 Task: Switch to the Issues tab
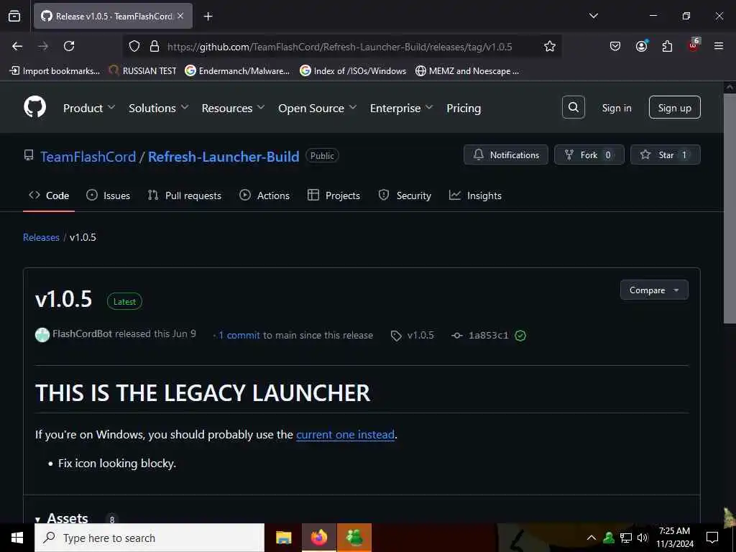pyautogui.click(x=109, y=195)
